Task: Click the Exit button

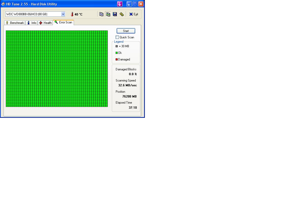Action: tap(134, 14)
